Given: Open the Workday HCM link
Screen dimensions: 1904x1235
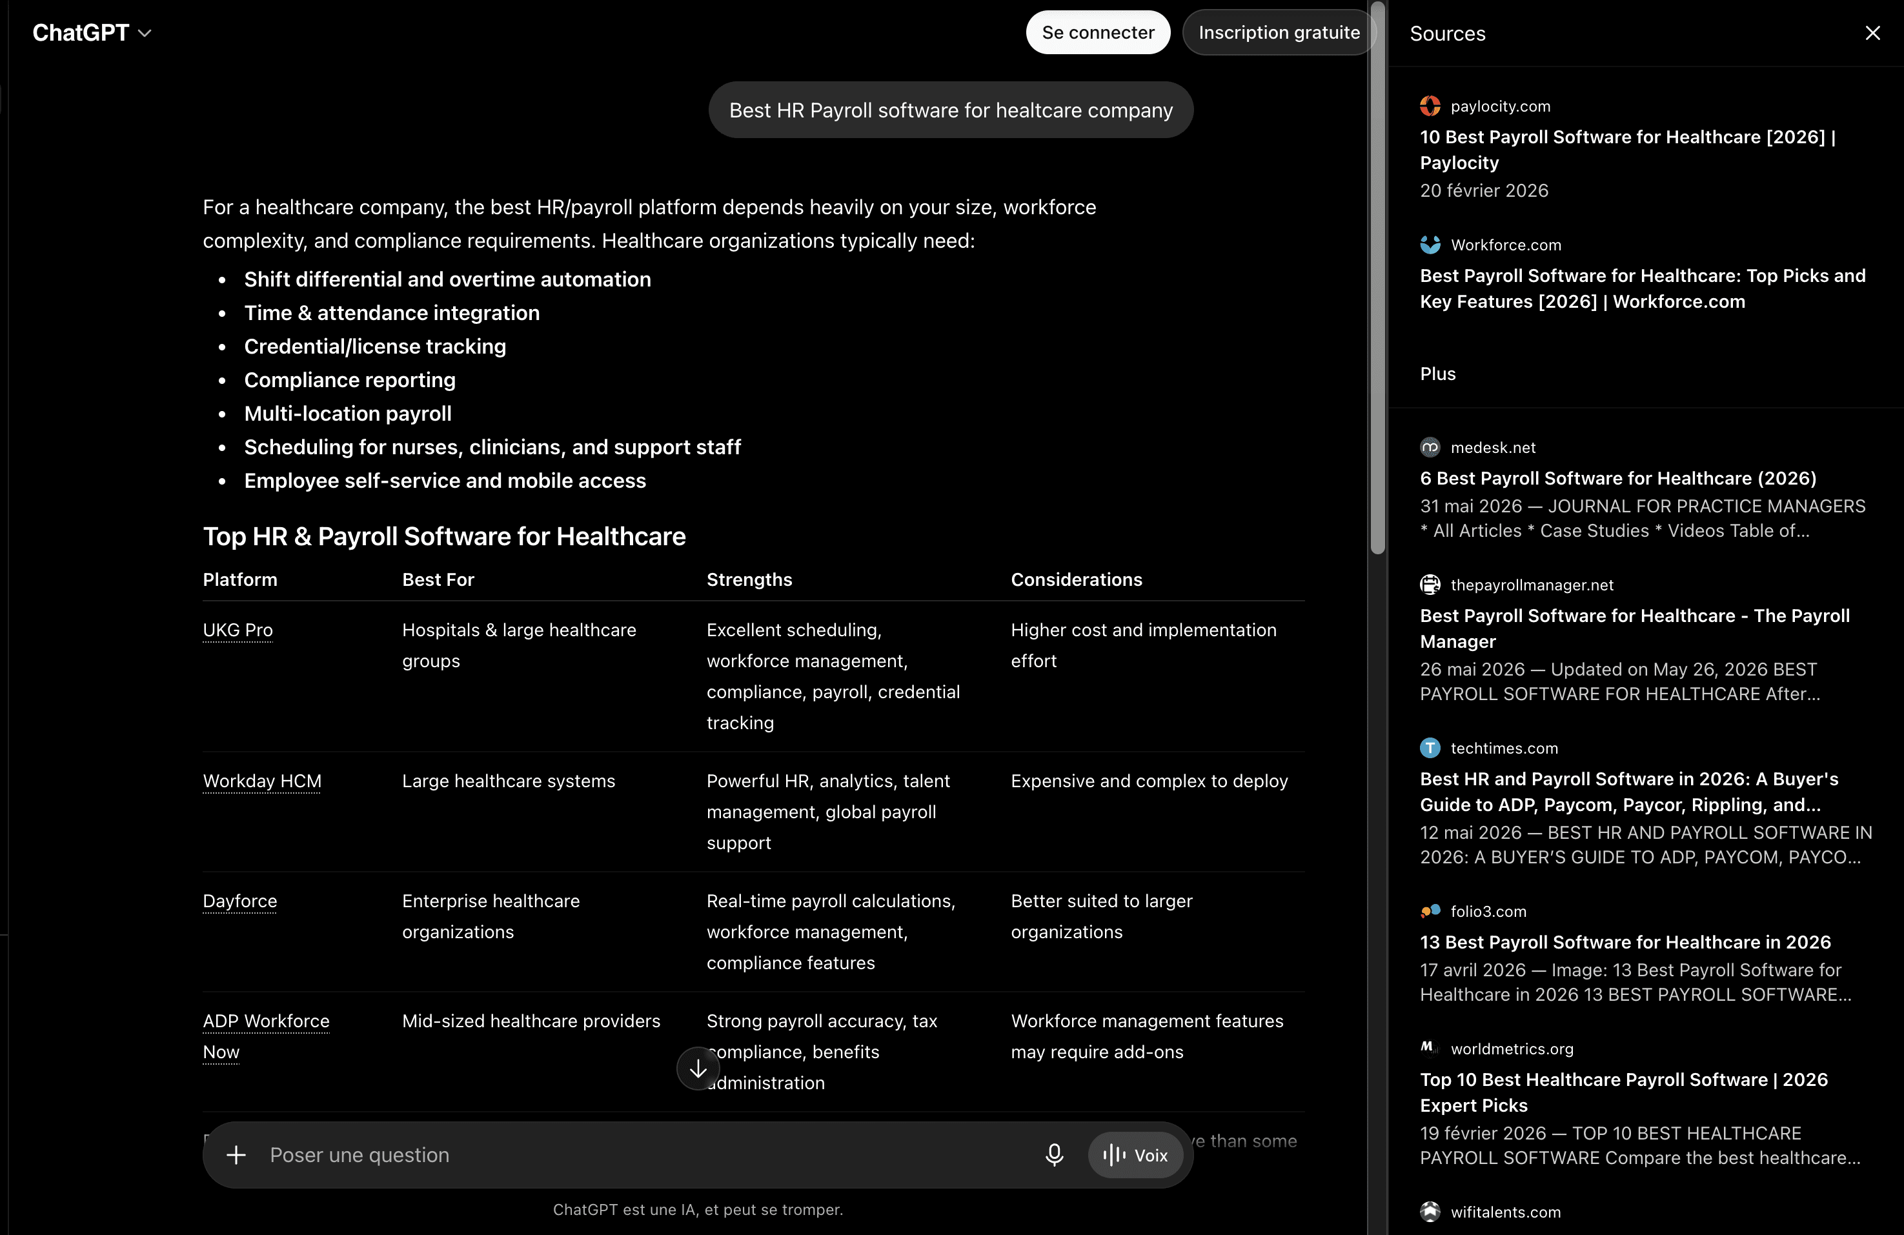Looking at the screenshot, I should click(261, 781).
